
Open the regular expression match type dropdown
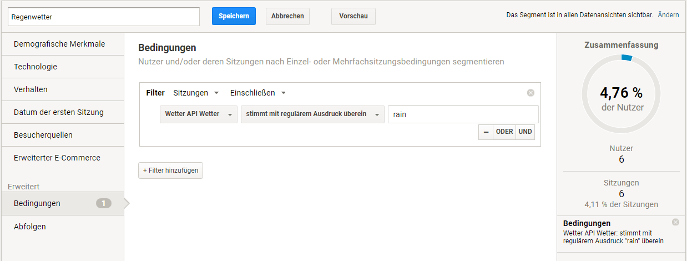click(312, 114)
